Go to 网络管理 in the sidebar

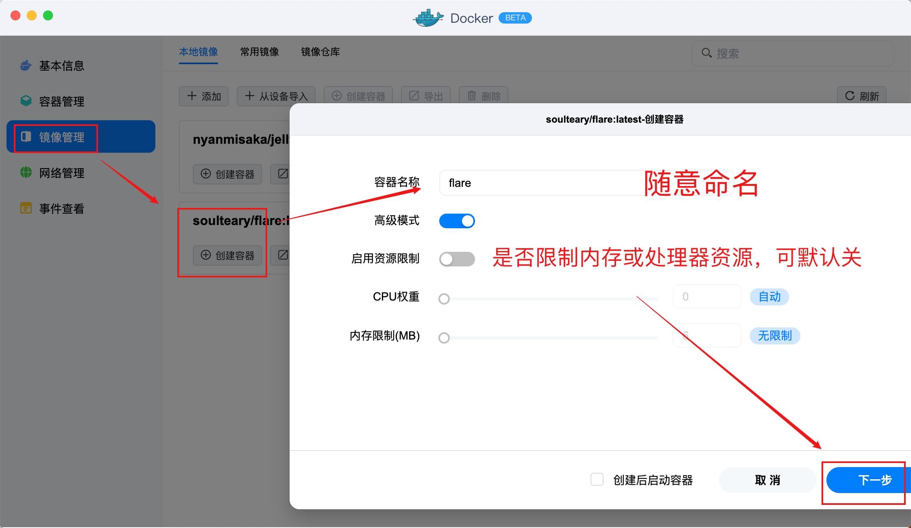(61, 173)
